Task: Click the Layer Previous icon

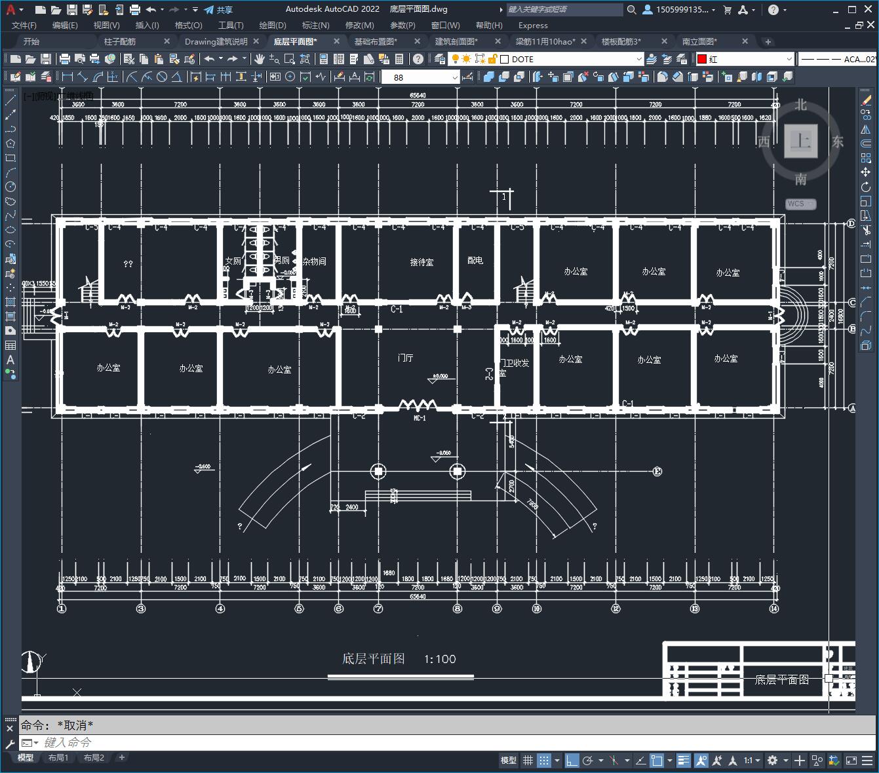Action: (x=667, y=59)
